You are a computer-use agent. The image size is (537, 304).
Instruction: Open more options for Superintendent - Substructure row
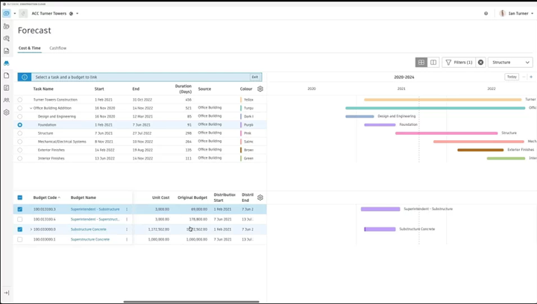(127, 209)
